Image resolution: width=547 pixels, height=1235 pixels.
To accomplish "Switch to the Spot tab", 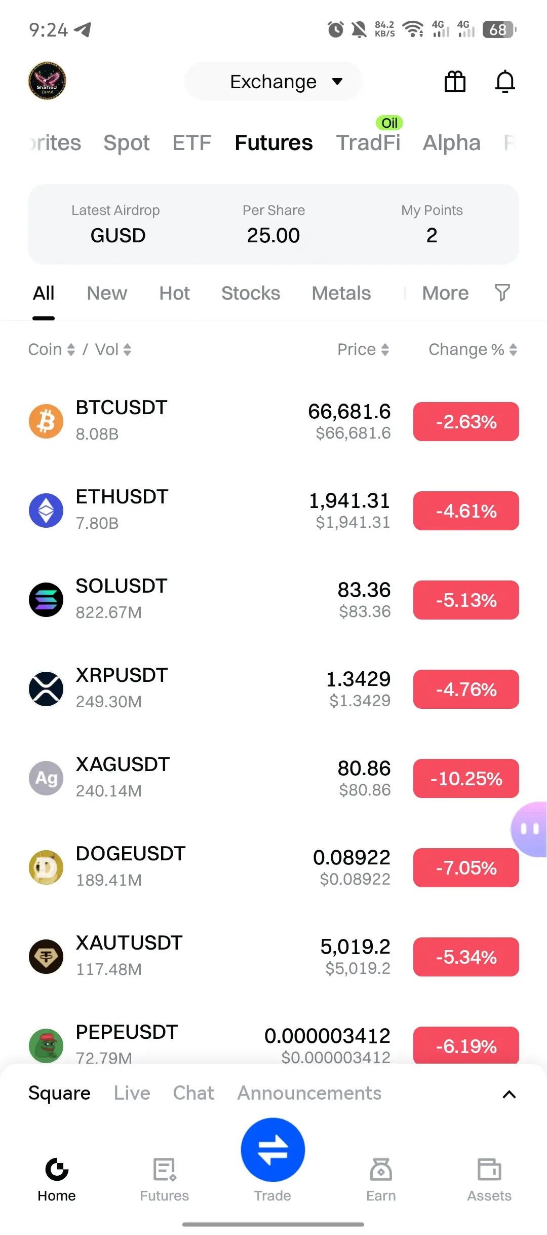I will point(127,142).
